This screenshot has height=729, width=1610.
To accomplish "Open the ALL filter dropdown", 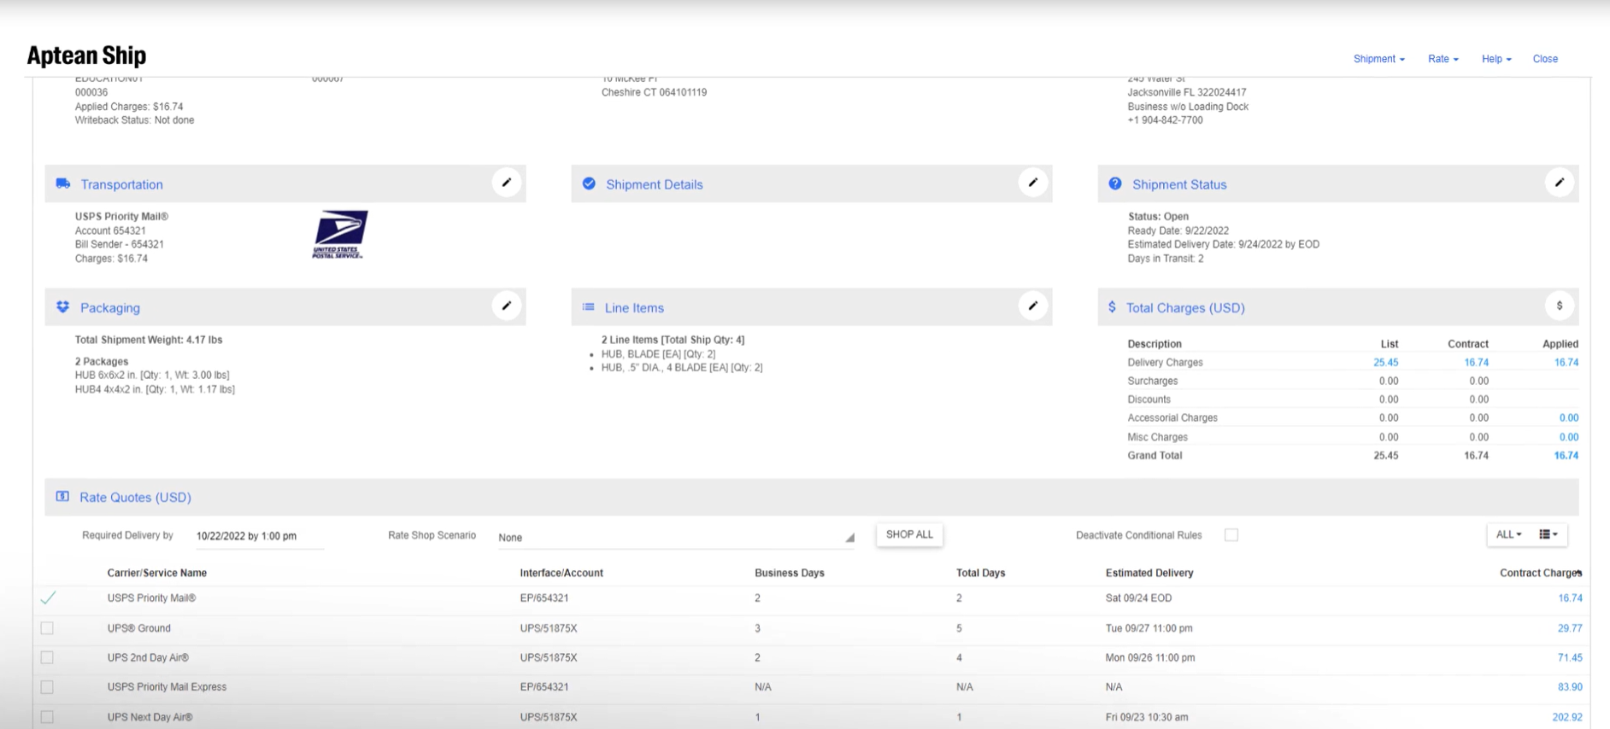I will [x=1508, y=534].
